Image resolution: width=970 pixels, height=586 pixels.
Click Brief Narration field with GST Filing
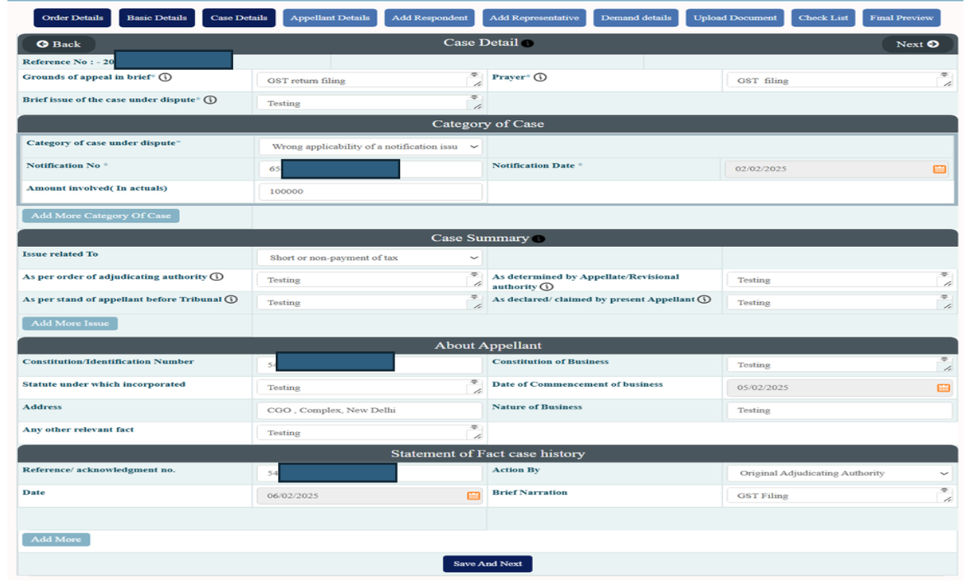point(839,495)
